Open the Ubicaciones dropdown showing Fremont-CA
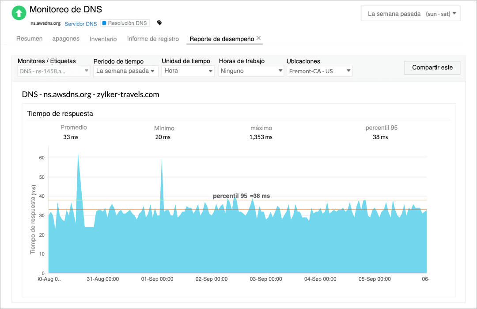477x309 pixels. [319, 71]
